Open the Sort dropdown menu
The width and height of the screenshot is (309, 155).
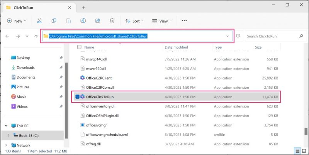[134, 21]
